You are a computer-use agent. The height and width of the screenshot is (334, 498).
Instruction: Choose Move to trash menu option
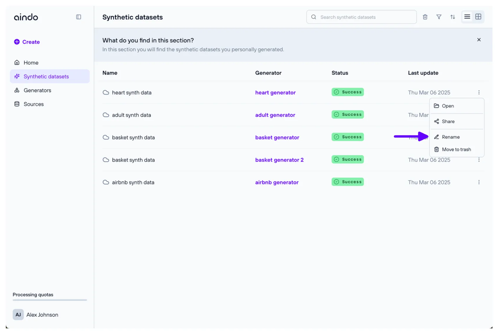(x=456, y=149)
